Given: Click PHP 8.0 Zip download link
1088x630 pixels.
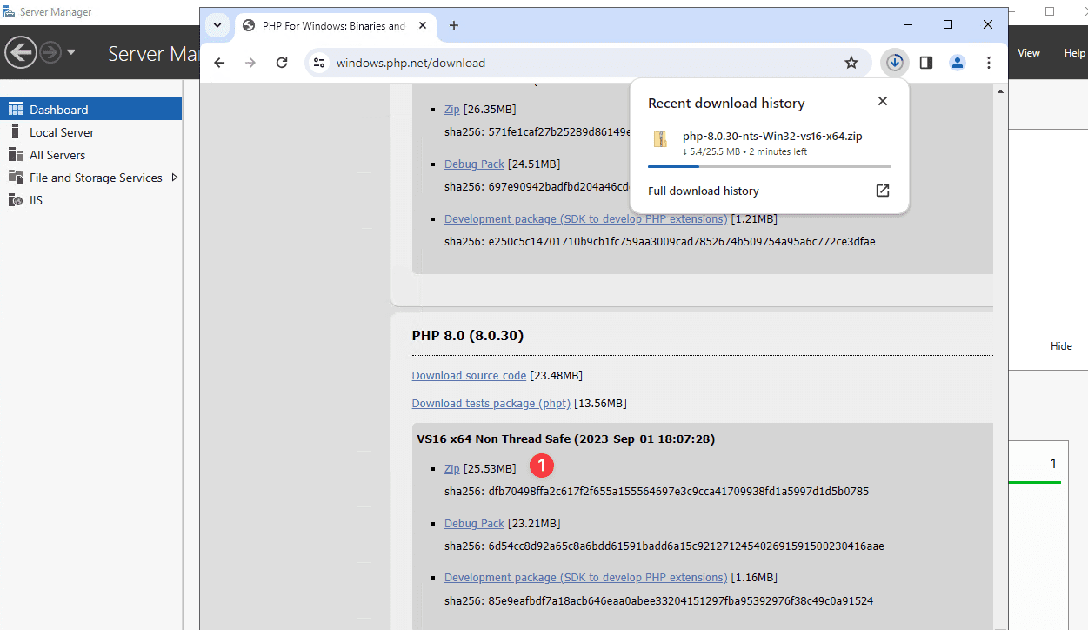Looking at the screenshot, I should click(451, 469).
